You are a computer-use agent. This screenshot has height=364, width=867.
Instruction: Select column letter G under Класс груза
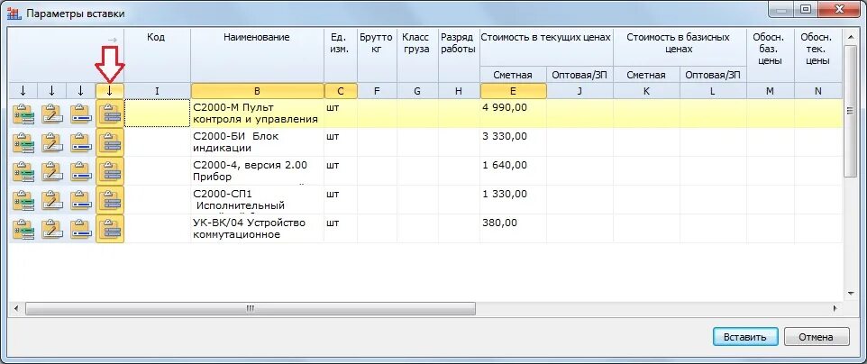(x=417, y=91)
